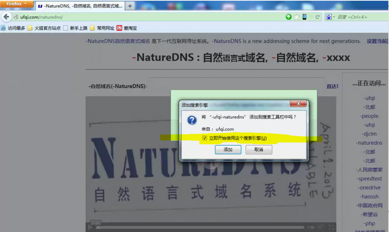Click the back navigation arrow

6,16
